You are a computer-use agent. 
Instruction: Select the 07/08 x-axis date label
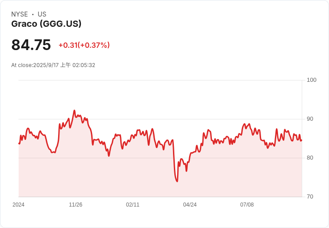(x=247, y=205)
